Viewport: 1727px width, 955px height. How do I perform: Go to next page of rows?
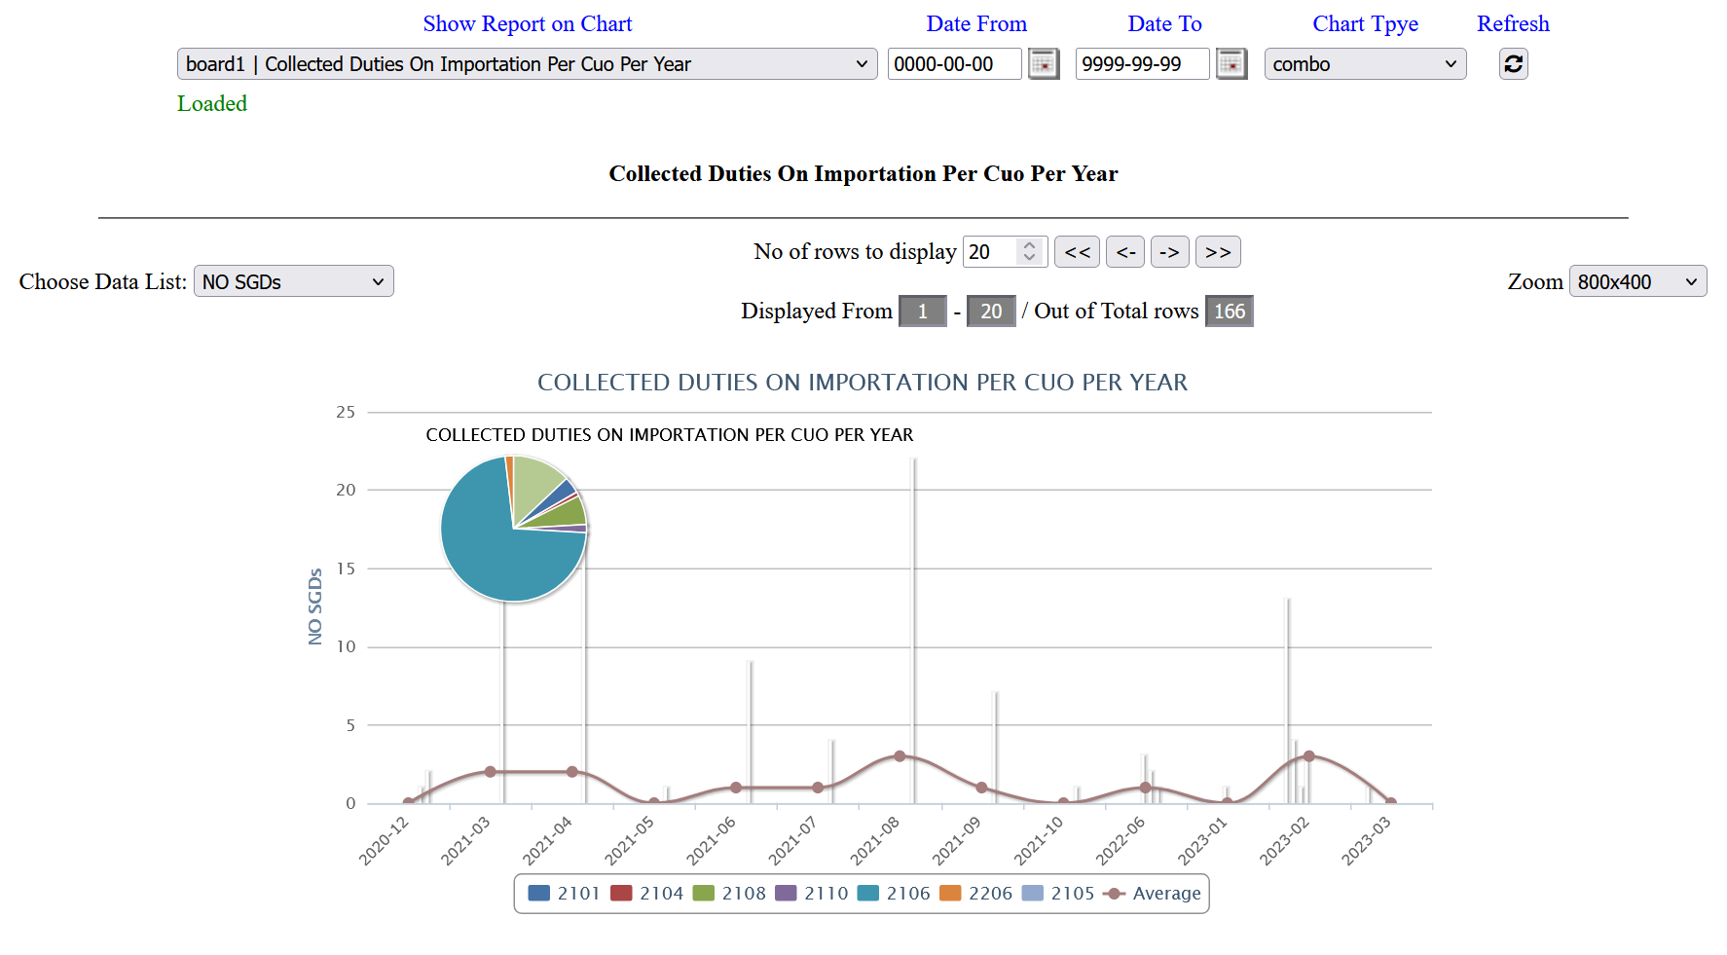(1169, 252)
